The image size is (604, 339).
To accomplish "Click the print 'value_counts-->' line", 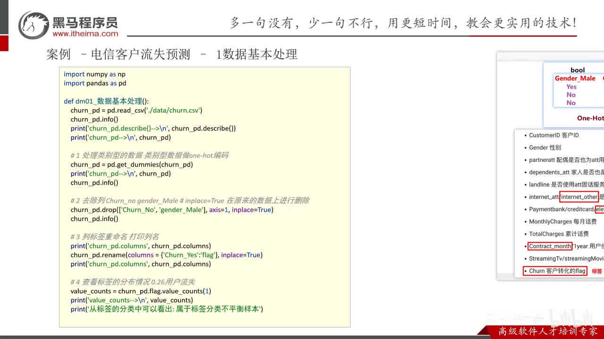I will pos(132,300).
